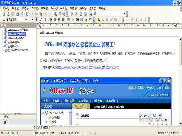Toggle bold formatting
This screenshot has width=182, height=136.
(37, 20)
